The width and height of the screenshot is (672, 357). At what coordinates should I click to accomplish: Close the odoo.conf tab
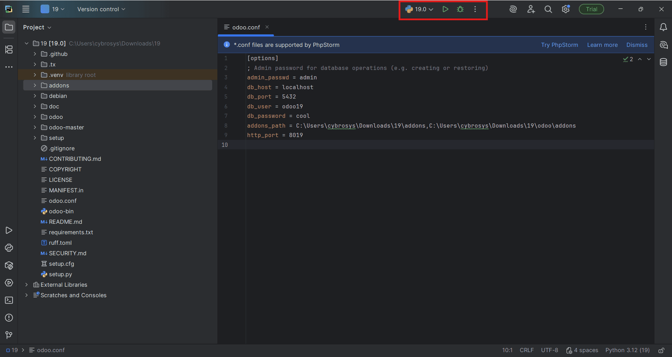pyautogui.click(x=267, y=27)
